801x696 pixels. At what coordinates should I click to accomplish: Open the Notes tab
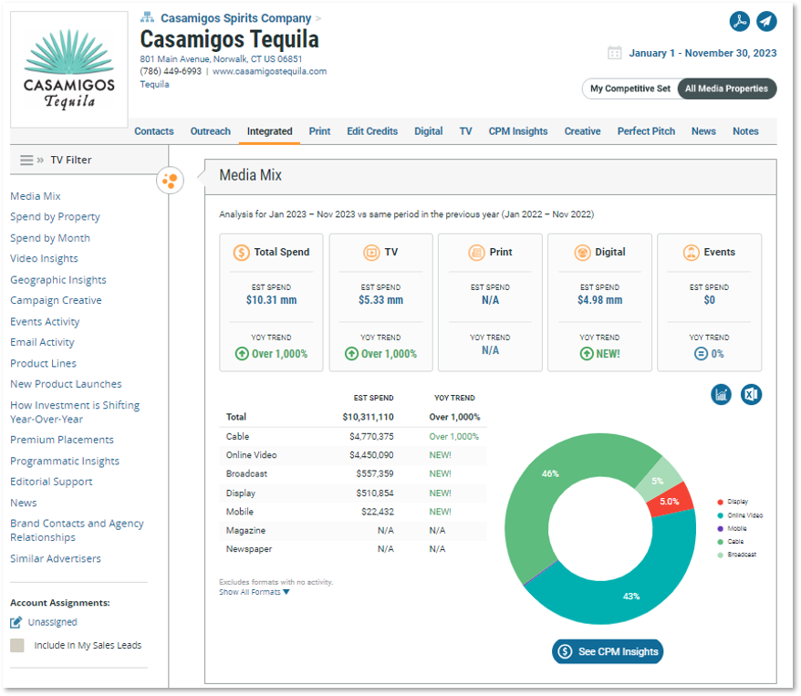[745, 131]
